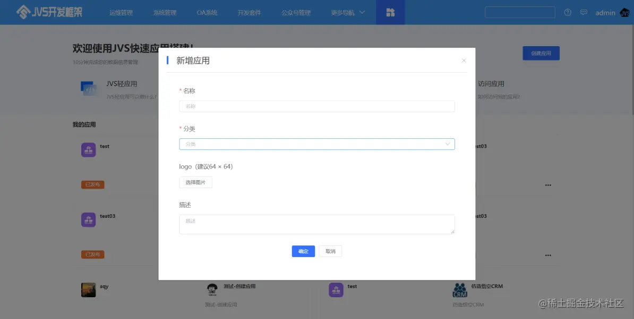Viewport: 634px width, 319px height.
Task: Open the 开发套件 menu
Action: click(x=249, y=13)
